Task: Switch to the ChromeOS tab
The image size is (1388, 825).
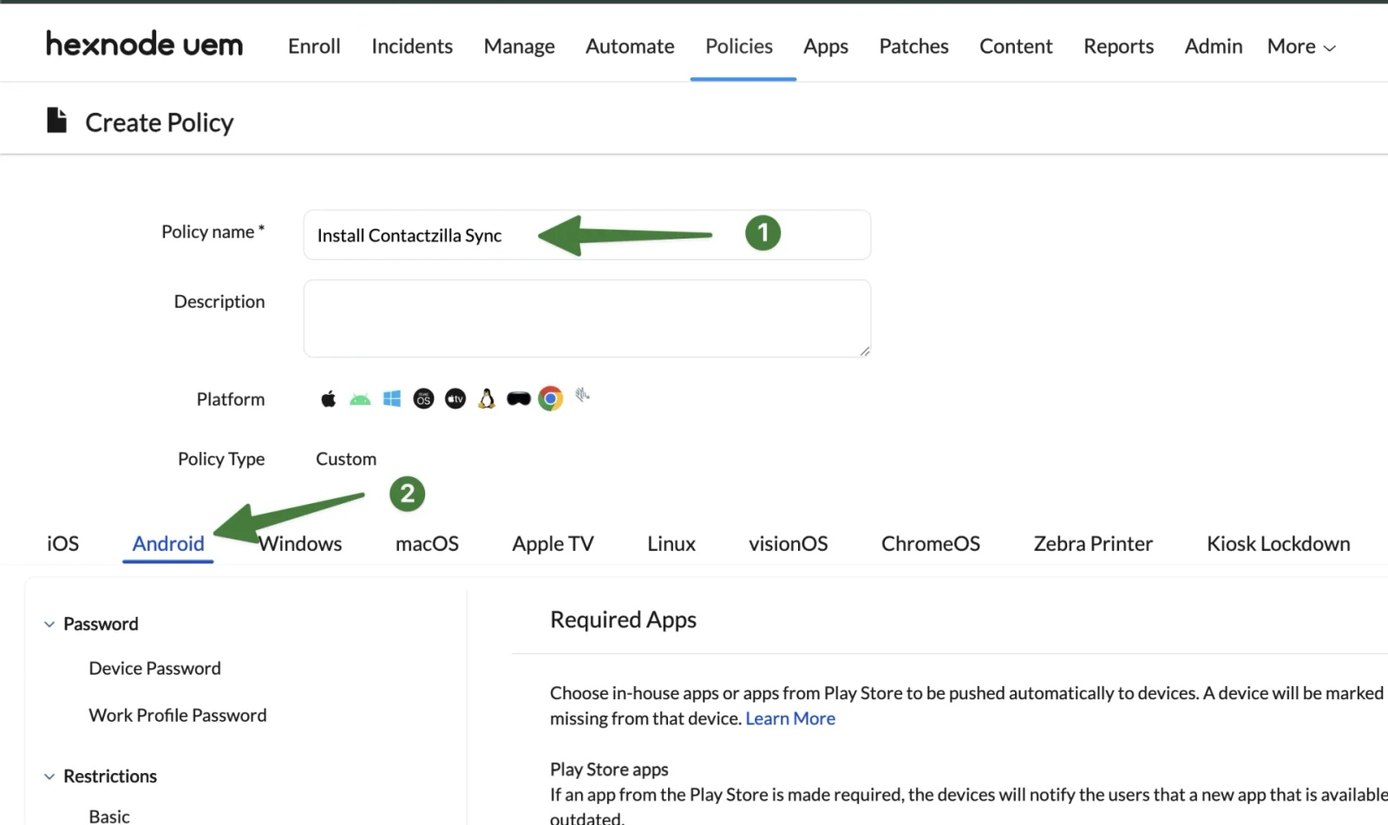Action: pos(931,544)
